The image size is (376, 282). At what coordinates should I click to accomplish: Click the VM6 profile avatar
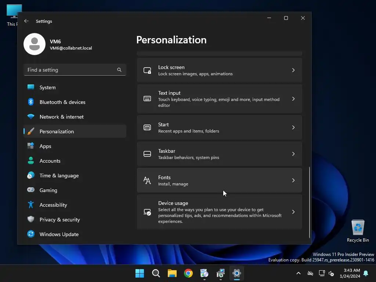coord(35,44)
